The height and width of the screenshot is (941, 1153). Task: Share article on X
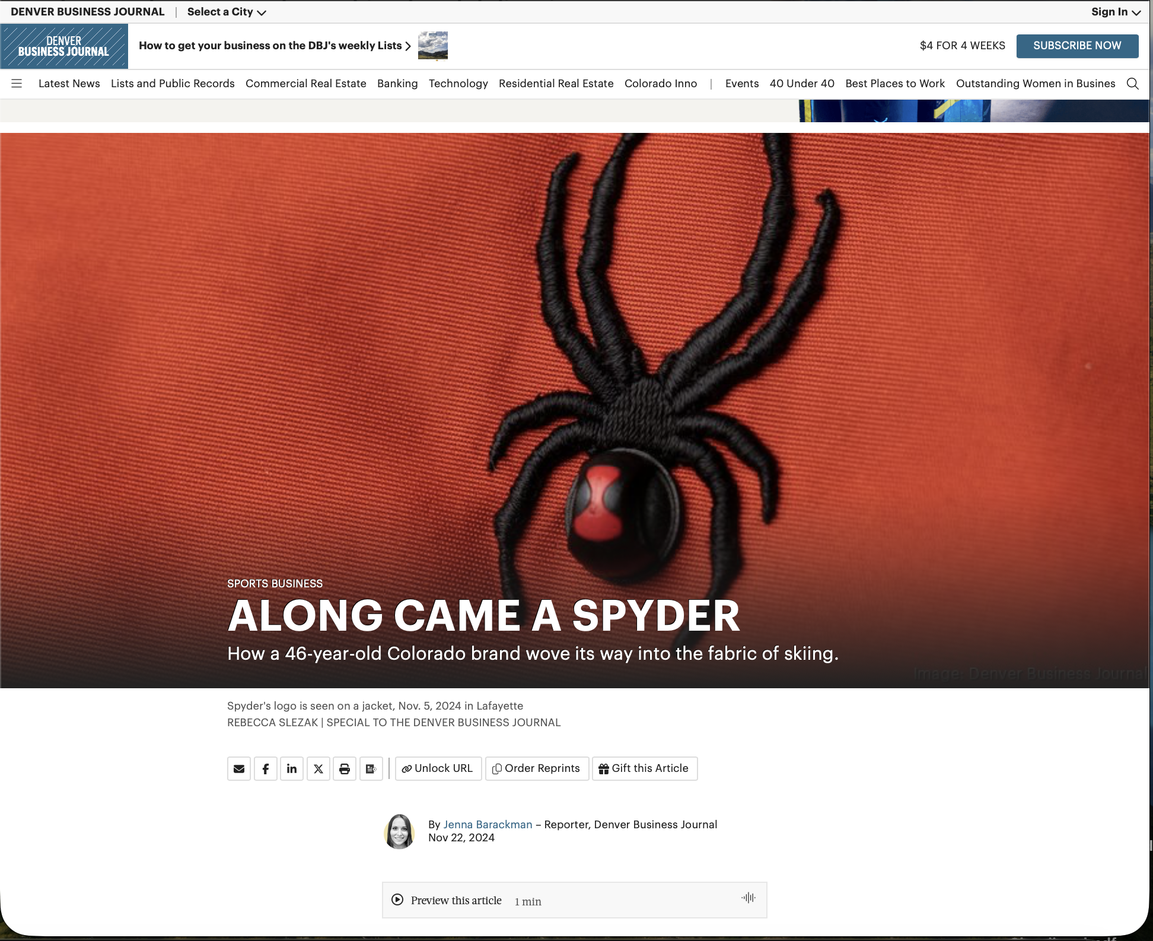pos(318,769)
